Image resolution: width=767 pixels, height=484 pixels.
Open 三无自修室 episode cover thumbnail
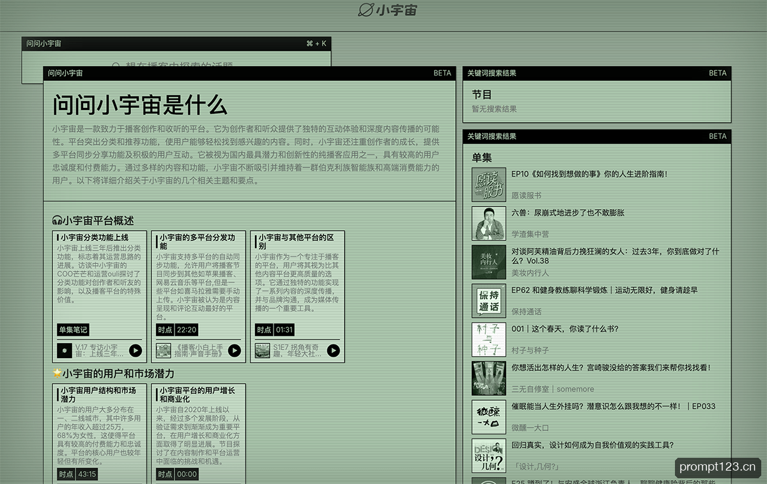(489, 378)
